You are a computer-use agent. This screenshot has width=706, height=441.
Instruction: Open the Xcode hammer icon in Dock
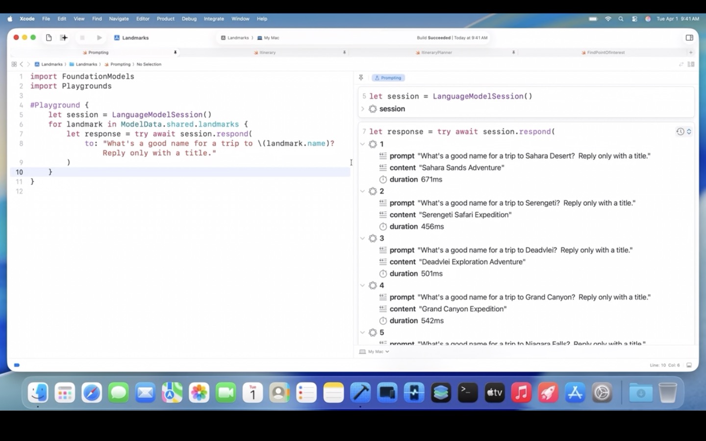tap(360, 392)
